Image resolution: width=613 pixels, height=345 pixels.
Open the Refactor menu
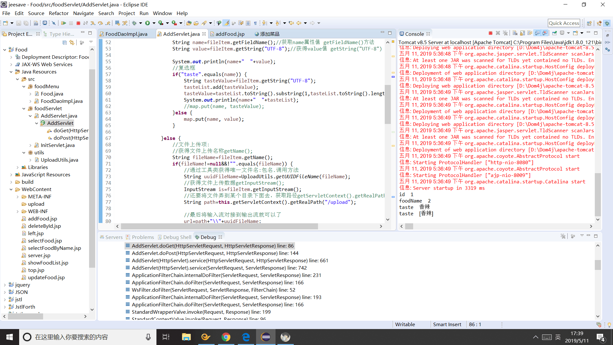(x=58, y=13)
